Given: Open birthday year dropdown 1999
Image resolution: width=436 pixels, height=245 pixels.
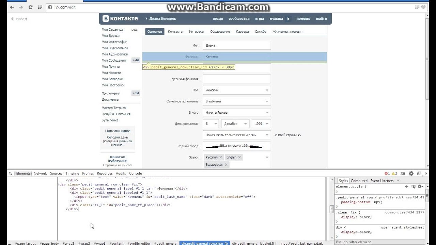Looking at the screenshot, I should (261, 124).
